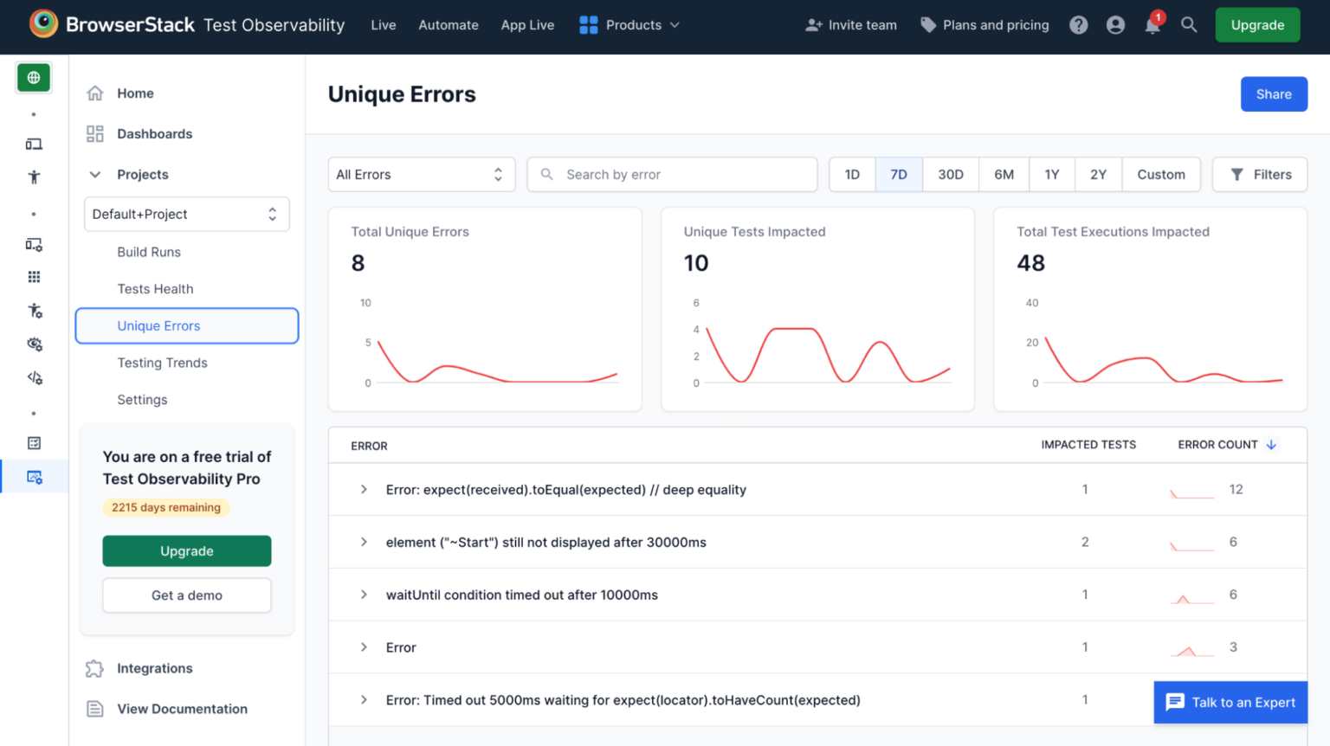1330x746 pixels.
Task: Open the search magnifier in top bar
Action: pyautogui.click(x=1189, y=25)
